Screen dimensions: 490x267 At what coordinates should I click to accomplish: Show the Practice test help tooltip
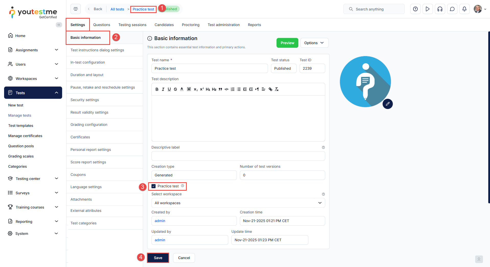(x=183, y=186)
